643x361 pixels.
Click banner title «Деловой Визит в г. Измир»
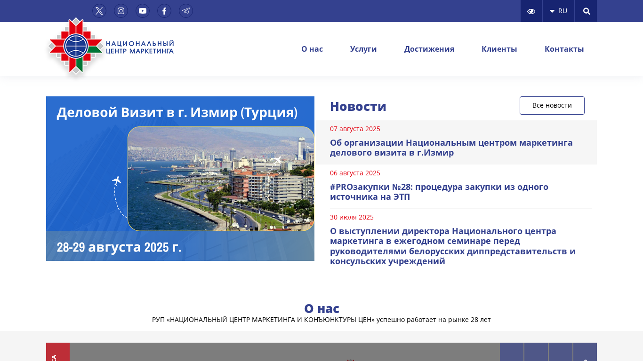click(x=177, y=112)
